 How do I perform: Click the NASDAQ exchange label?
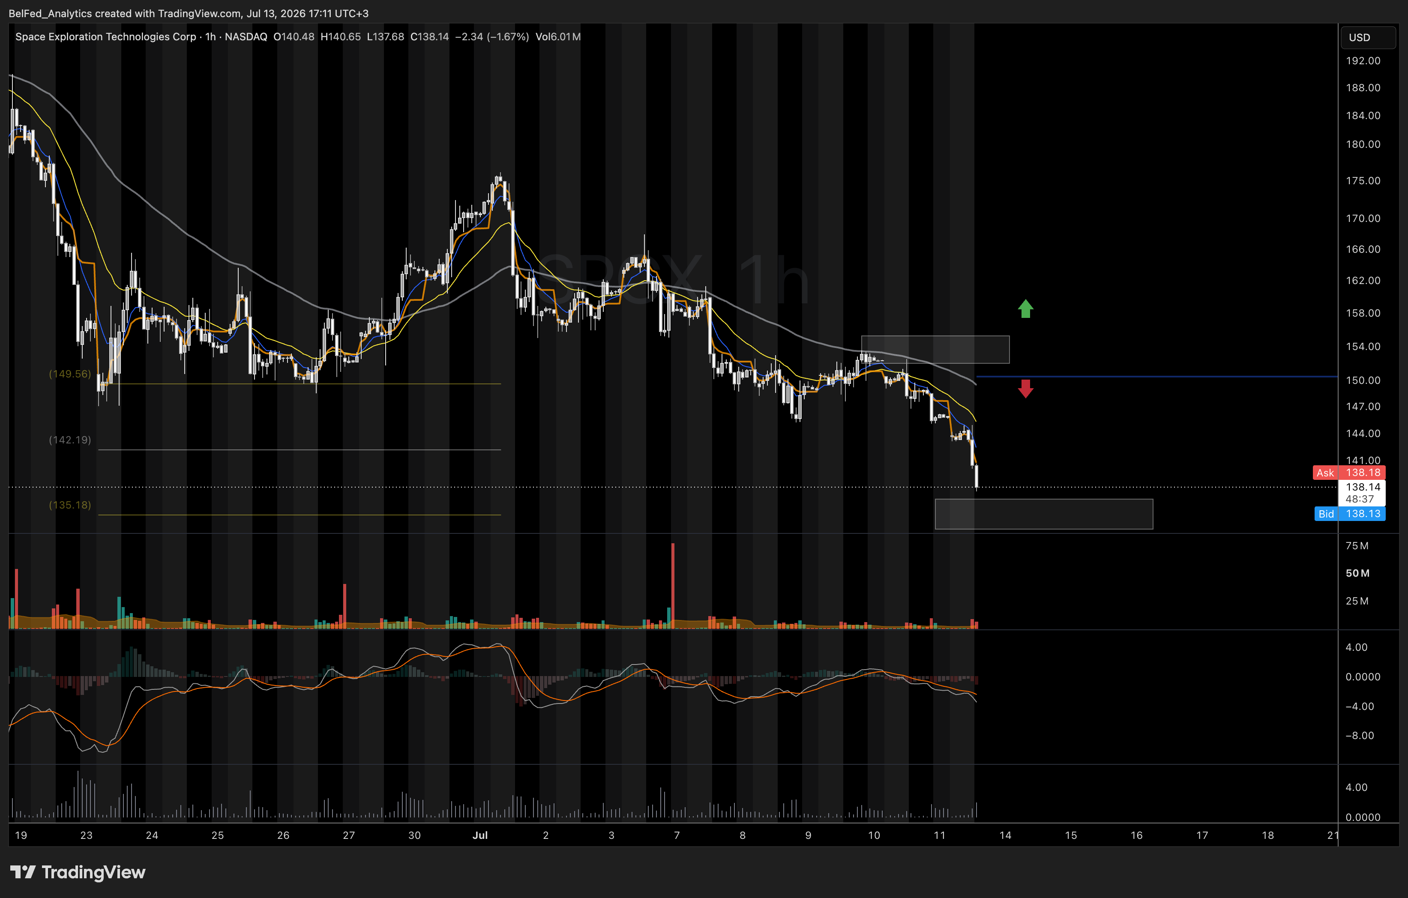point(246,37)
